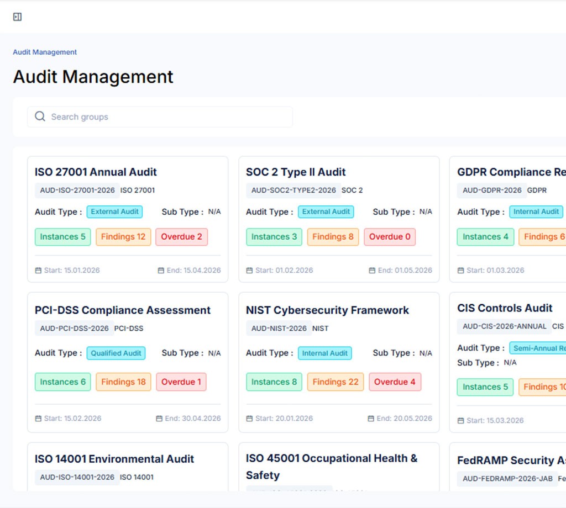Click calendar icon beside End: 01.05.2026
The image size is (566, 508).
click(372, 271)
